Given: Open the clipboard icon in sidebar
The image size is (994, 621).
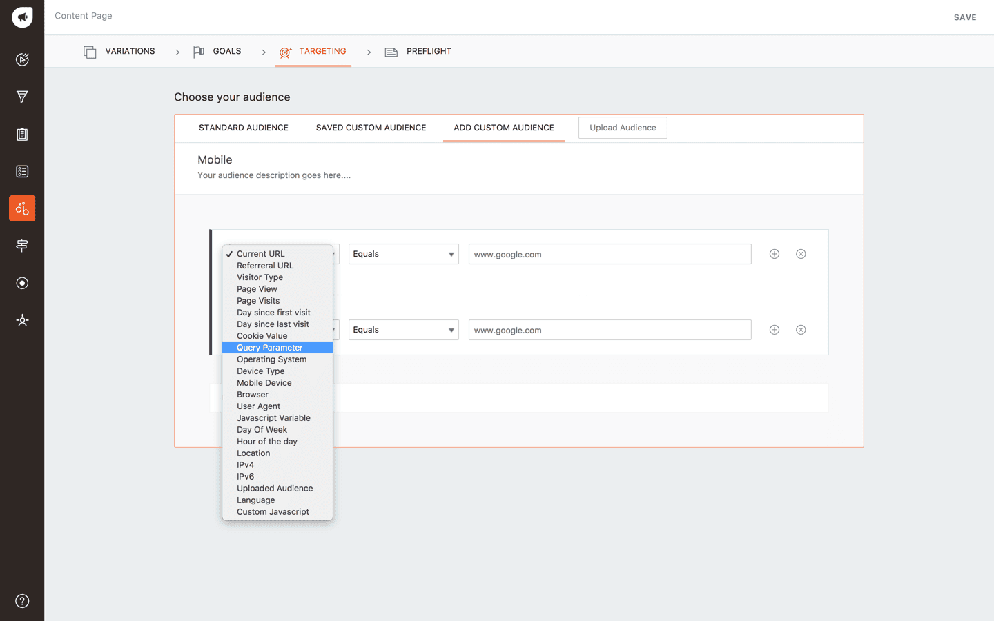Looking at the screenshot, I should (x=22, y=134).
